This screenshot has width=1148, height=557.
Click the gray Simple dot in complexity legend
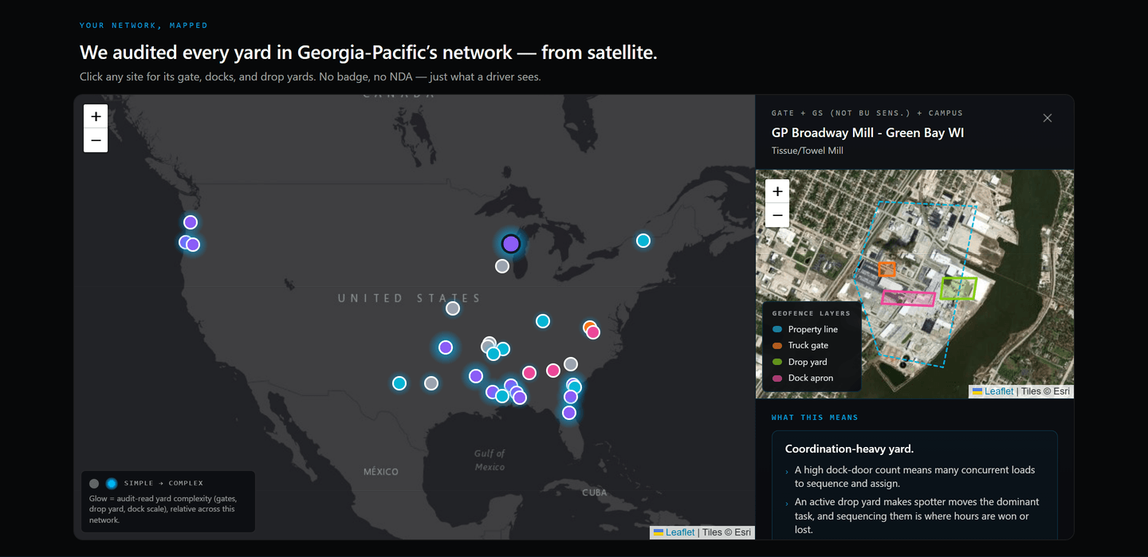(94, 484)
